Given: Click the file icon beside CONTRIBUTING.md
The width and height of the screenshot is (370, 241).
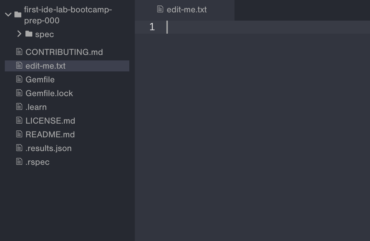Looking at the screenshot, I should point(19,52).
